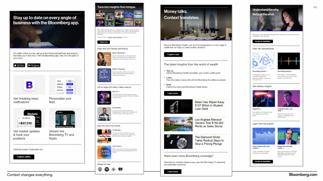Click the Explore offers button

click(x=24, y=157)
